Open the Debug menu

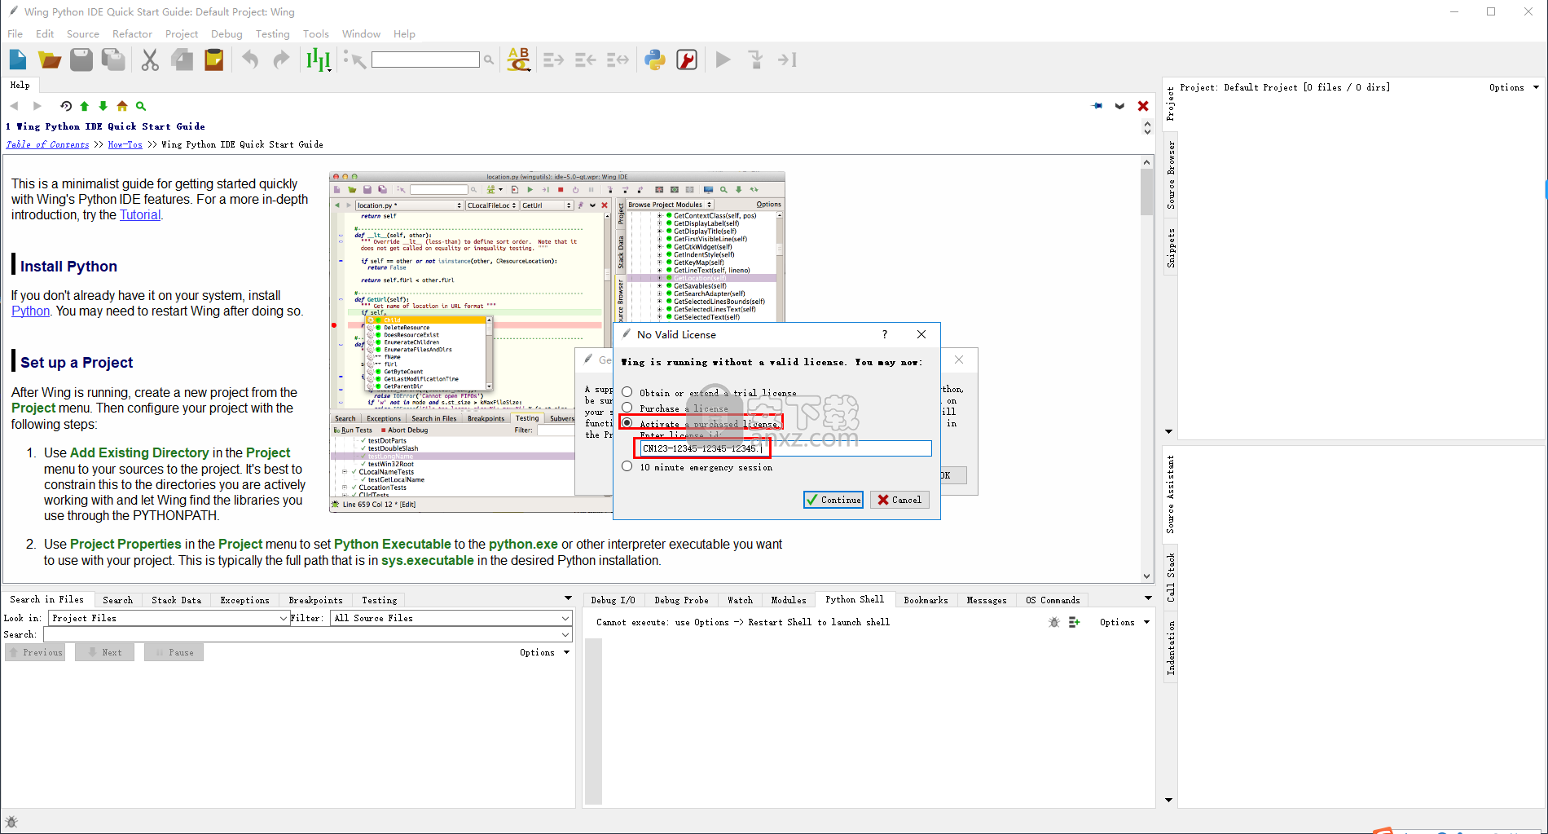point(226,33)
